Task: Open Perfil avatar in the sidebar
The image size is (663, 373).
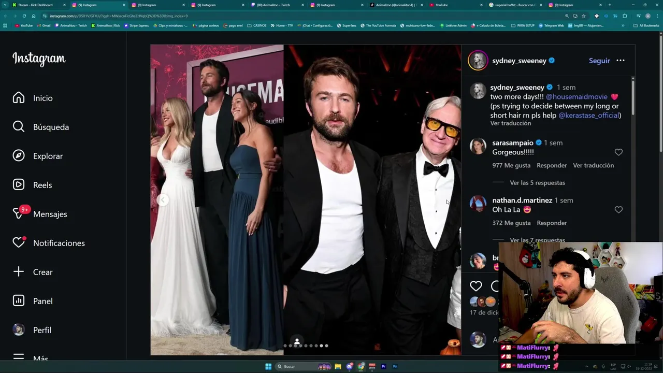Action: (19, 330)
